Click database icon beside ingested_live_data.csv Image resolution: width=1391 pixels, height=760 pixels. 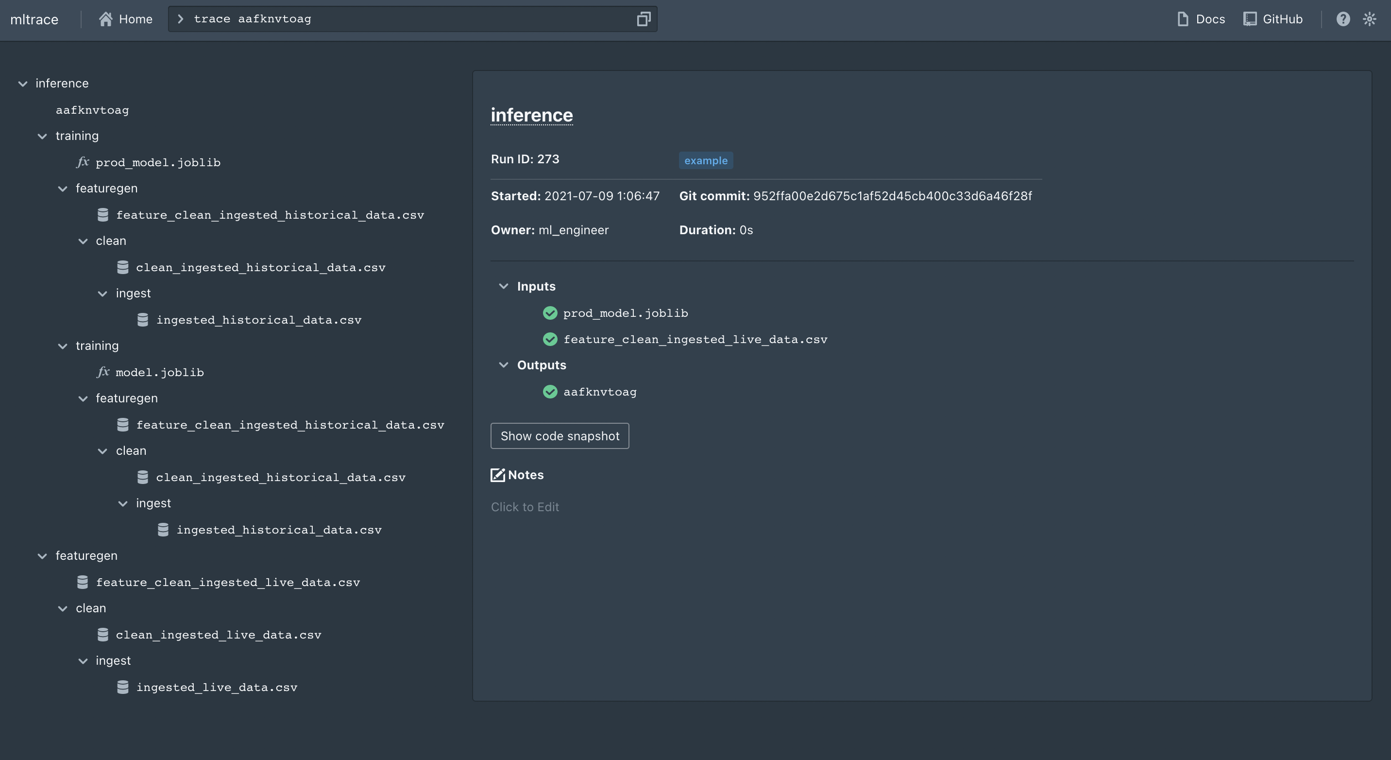coord(122,687)
